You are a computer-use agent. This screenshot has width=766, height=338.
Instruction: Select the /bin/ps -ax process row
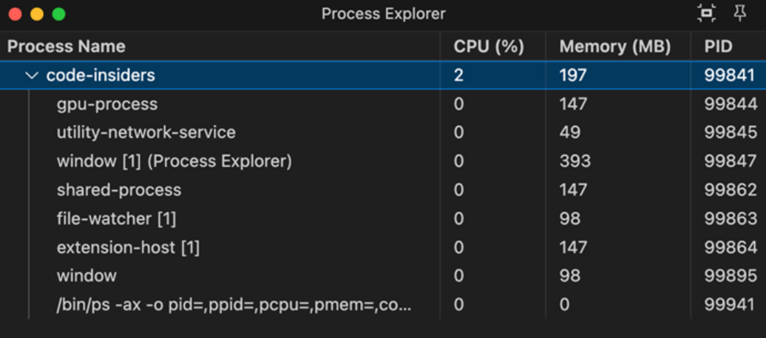tap(383, 305)
